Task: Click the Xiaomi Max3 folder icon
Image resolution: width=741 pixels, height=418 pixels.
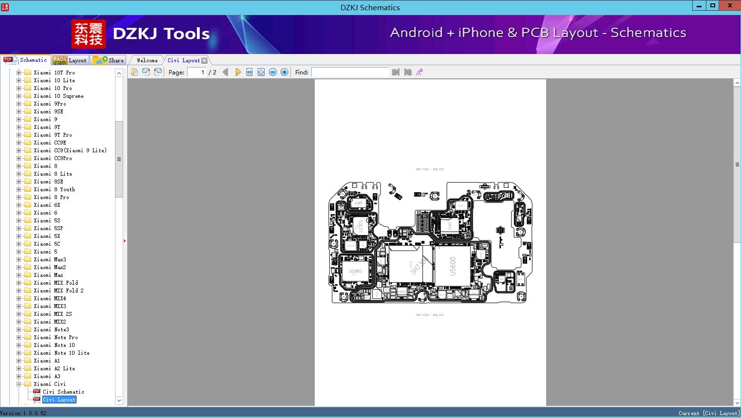Action: point(28,259)
